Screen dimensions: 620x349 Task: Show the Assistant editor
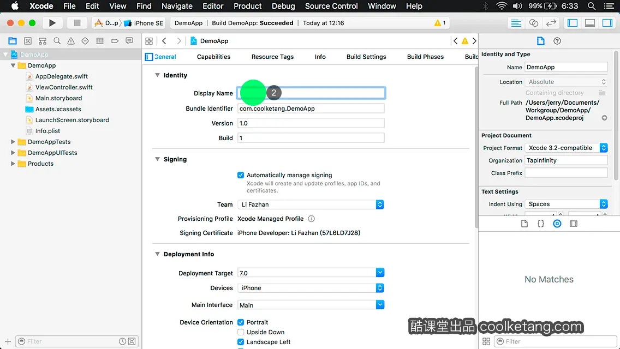(x=533, y=23)
